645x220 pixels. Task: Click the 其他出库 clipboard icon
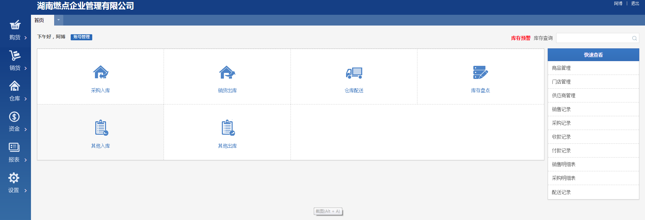pos(228,128)
